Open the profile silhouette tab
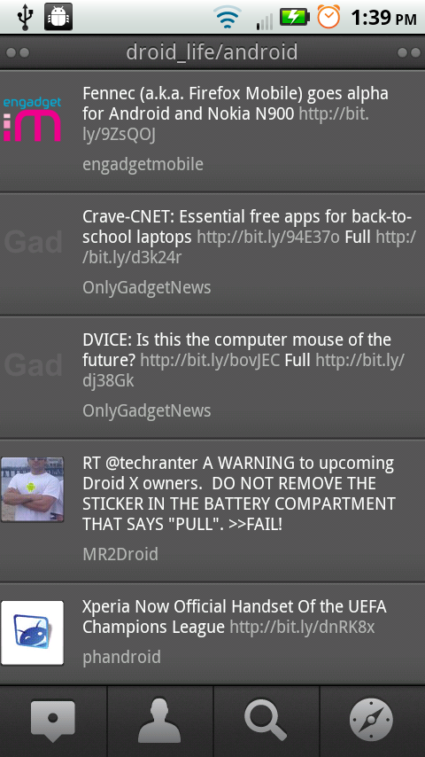Screen dimensions: 425x757 pyautogui.click(x=159, y=721)
